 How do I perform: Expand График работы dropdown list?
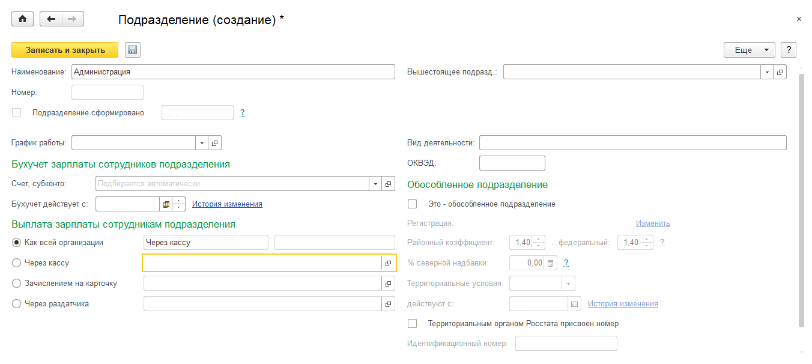(202, 143)
